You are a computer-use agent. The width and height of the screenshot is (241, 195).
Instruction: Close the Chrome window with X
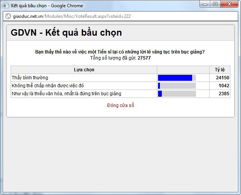[x=229, y=4]
